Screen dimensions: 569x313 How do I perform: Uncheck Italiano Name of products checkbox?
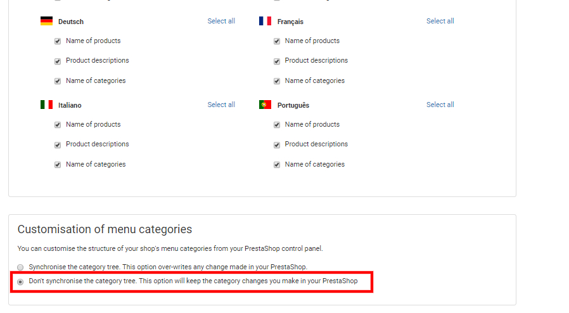pos(58,125)
